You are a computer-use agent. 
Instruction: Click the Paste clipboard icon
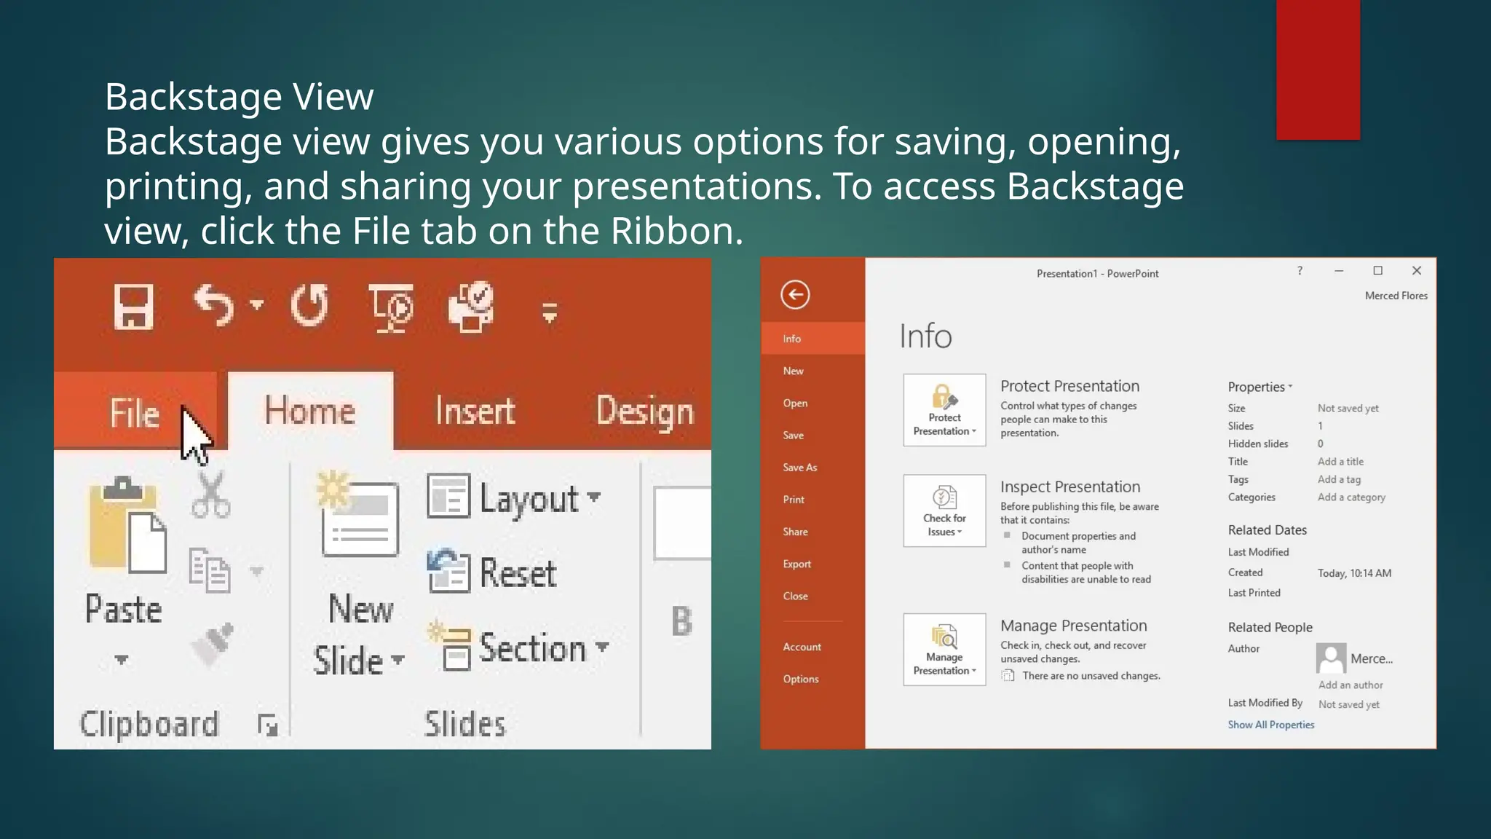click(127, 524)
